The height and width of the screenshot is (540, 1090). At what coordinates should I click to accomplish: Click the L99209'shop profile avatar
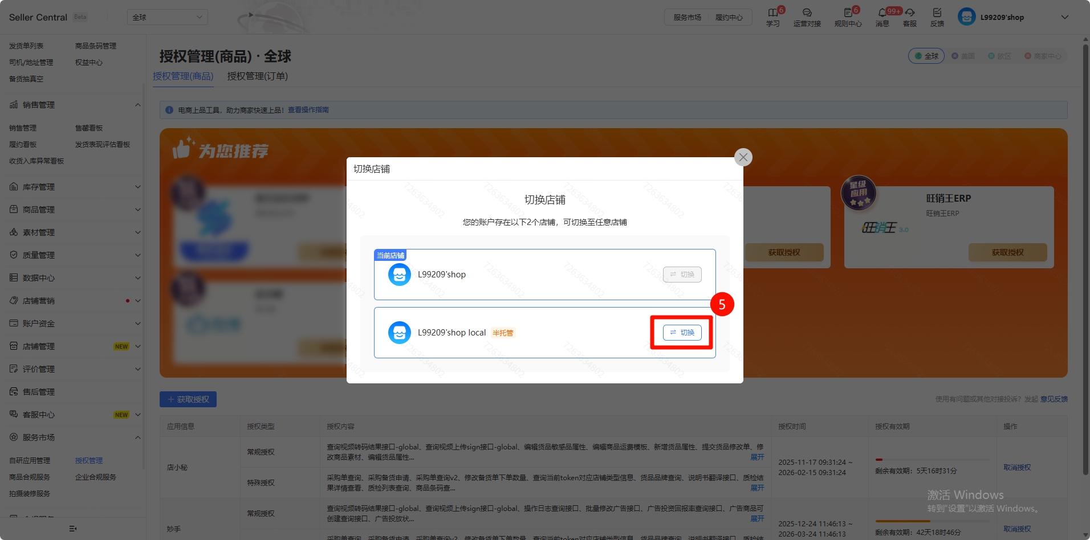pos(966,17)
